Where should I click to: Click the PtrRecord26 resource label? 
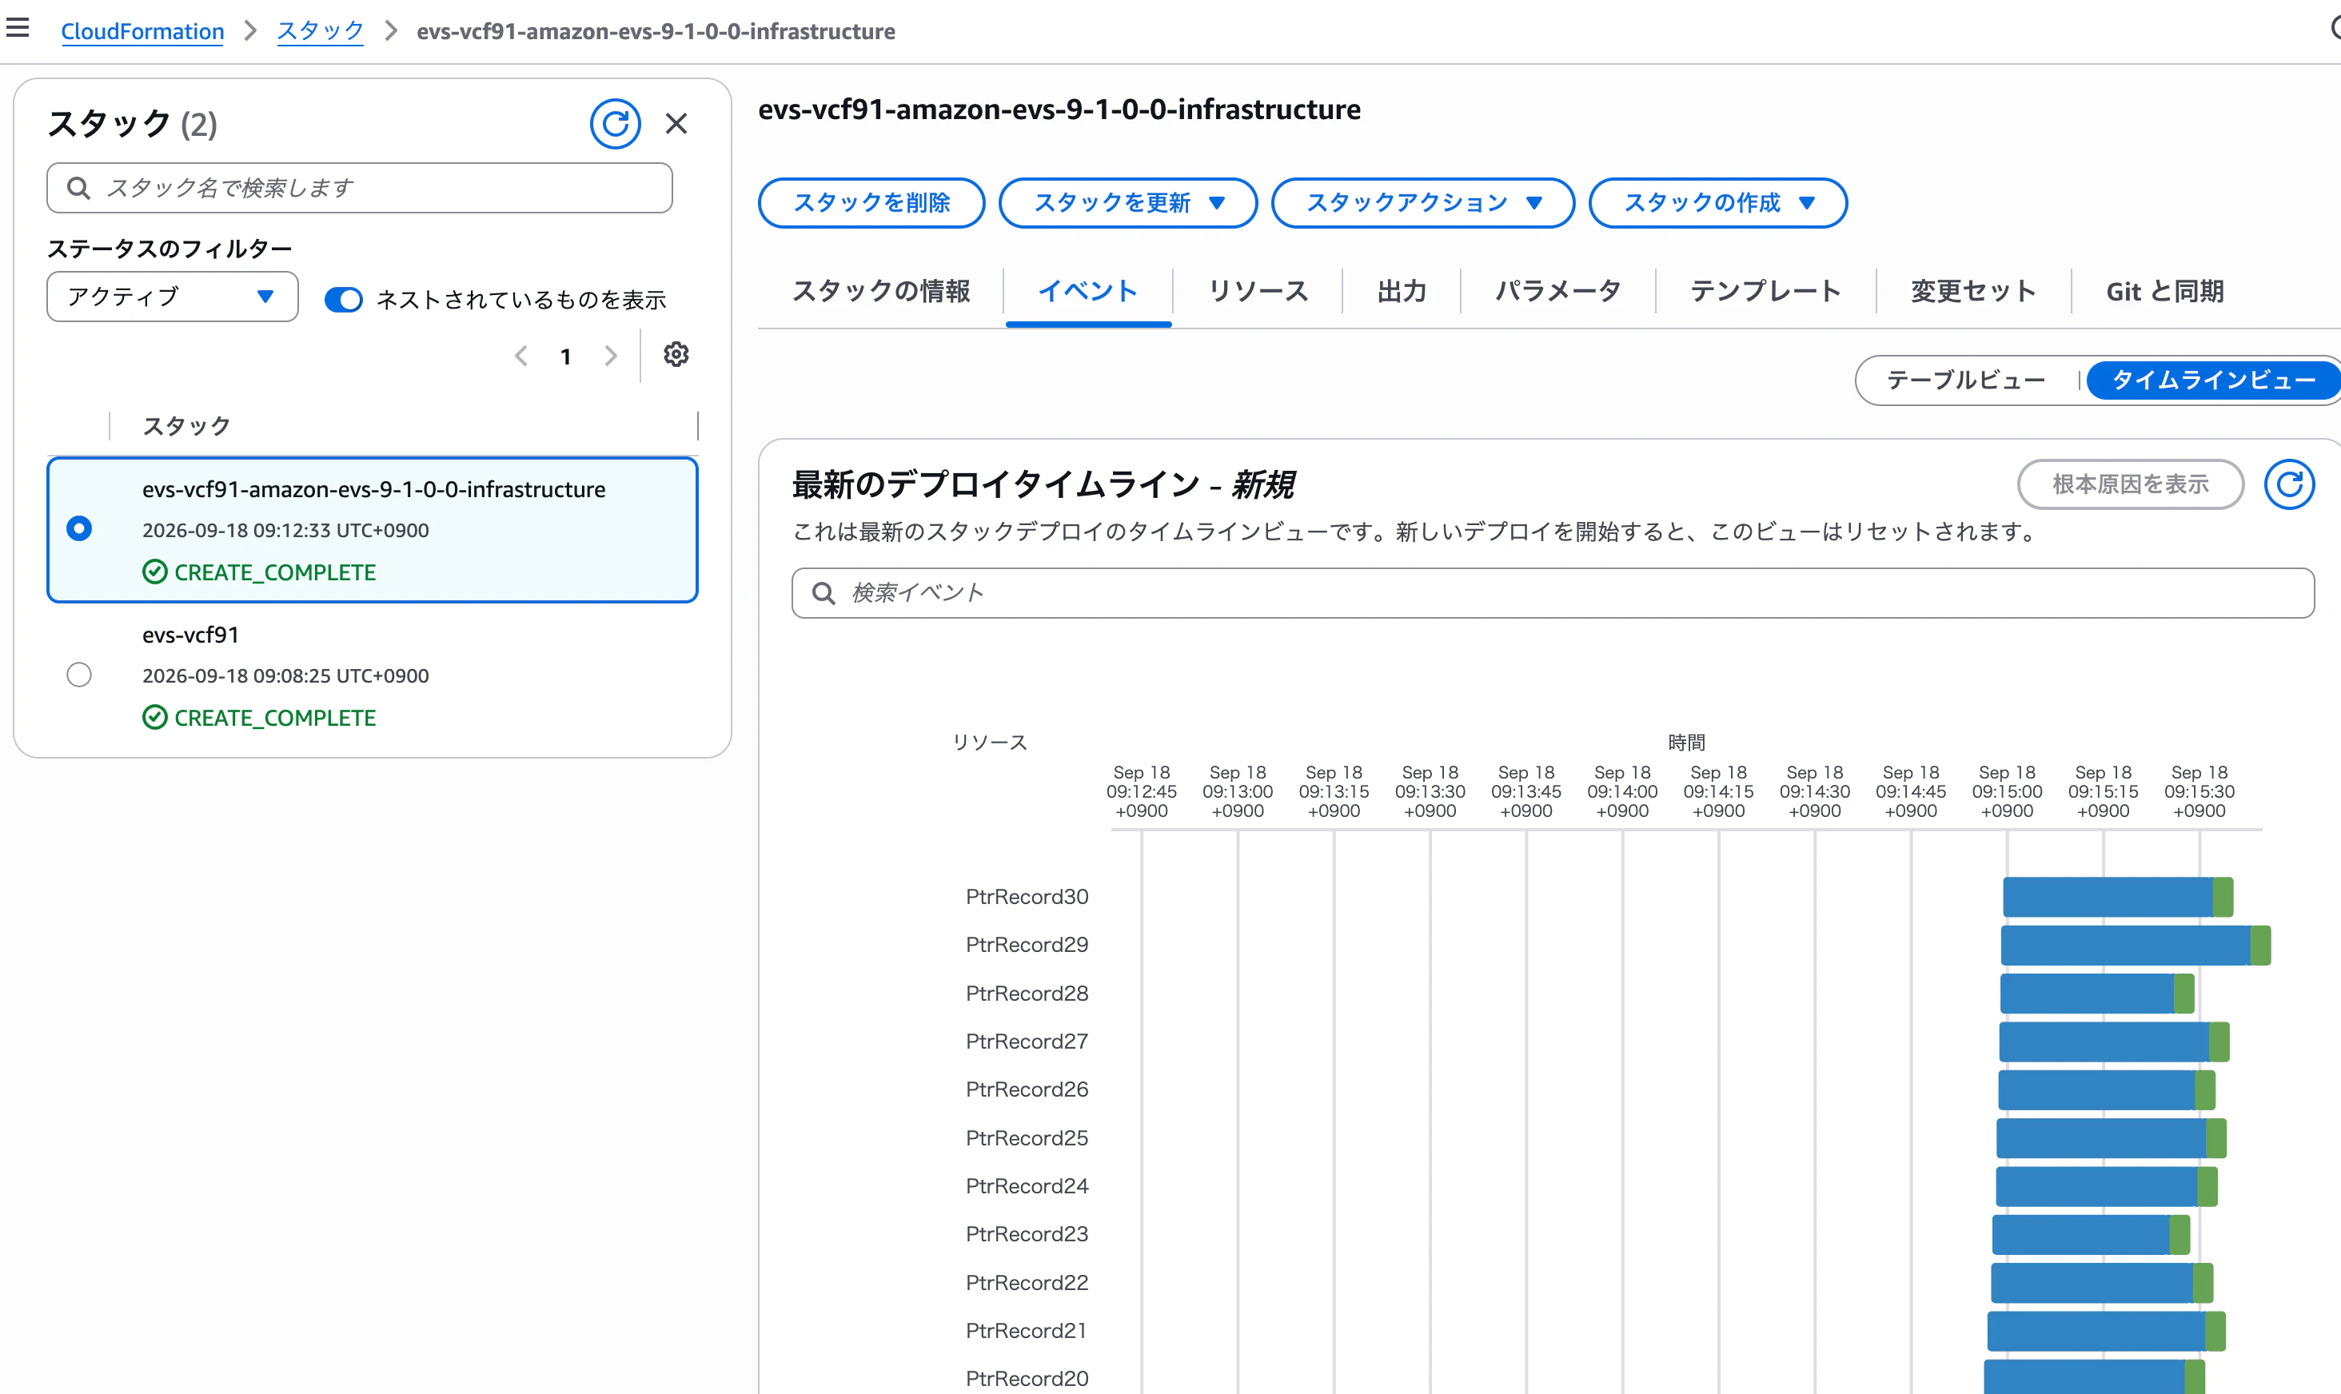click(1027, 1089)
